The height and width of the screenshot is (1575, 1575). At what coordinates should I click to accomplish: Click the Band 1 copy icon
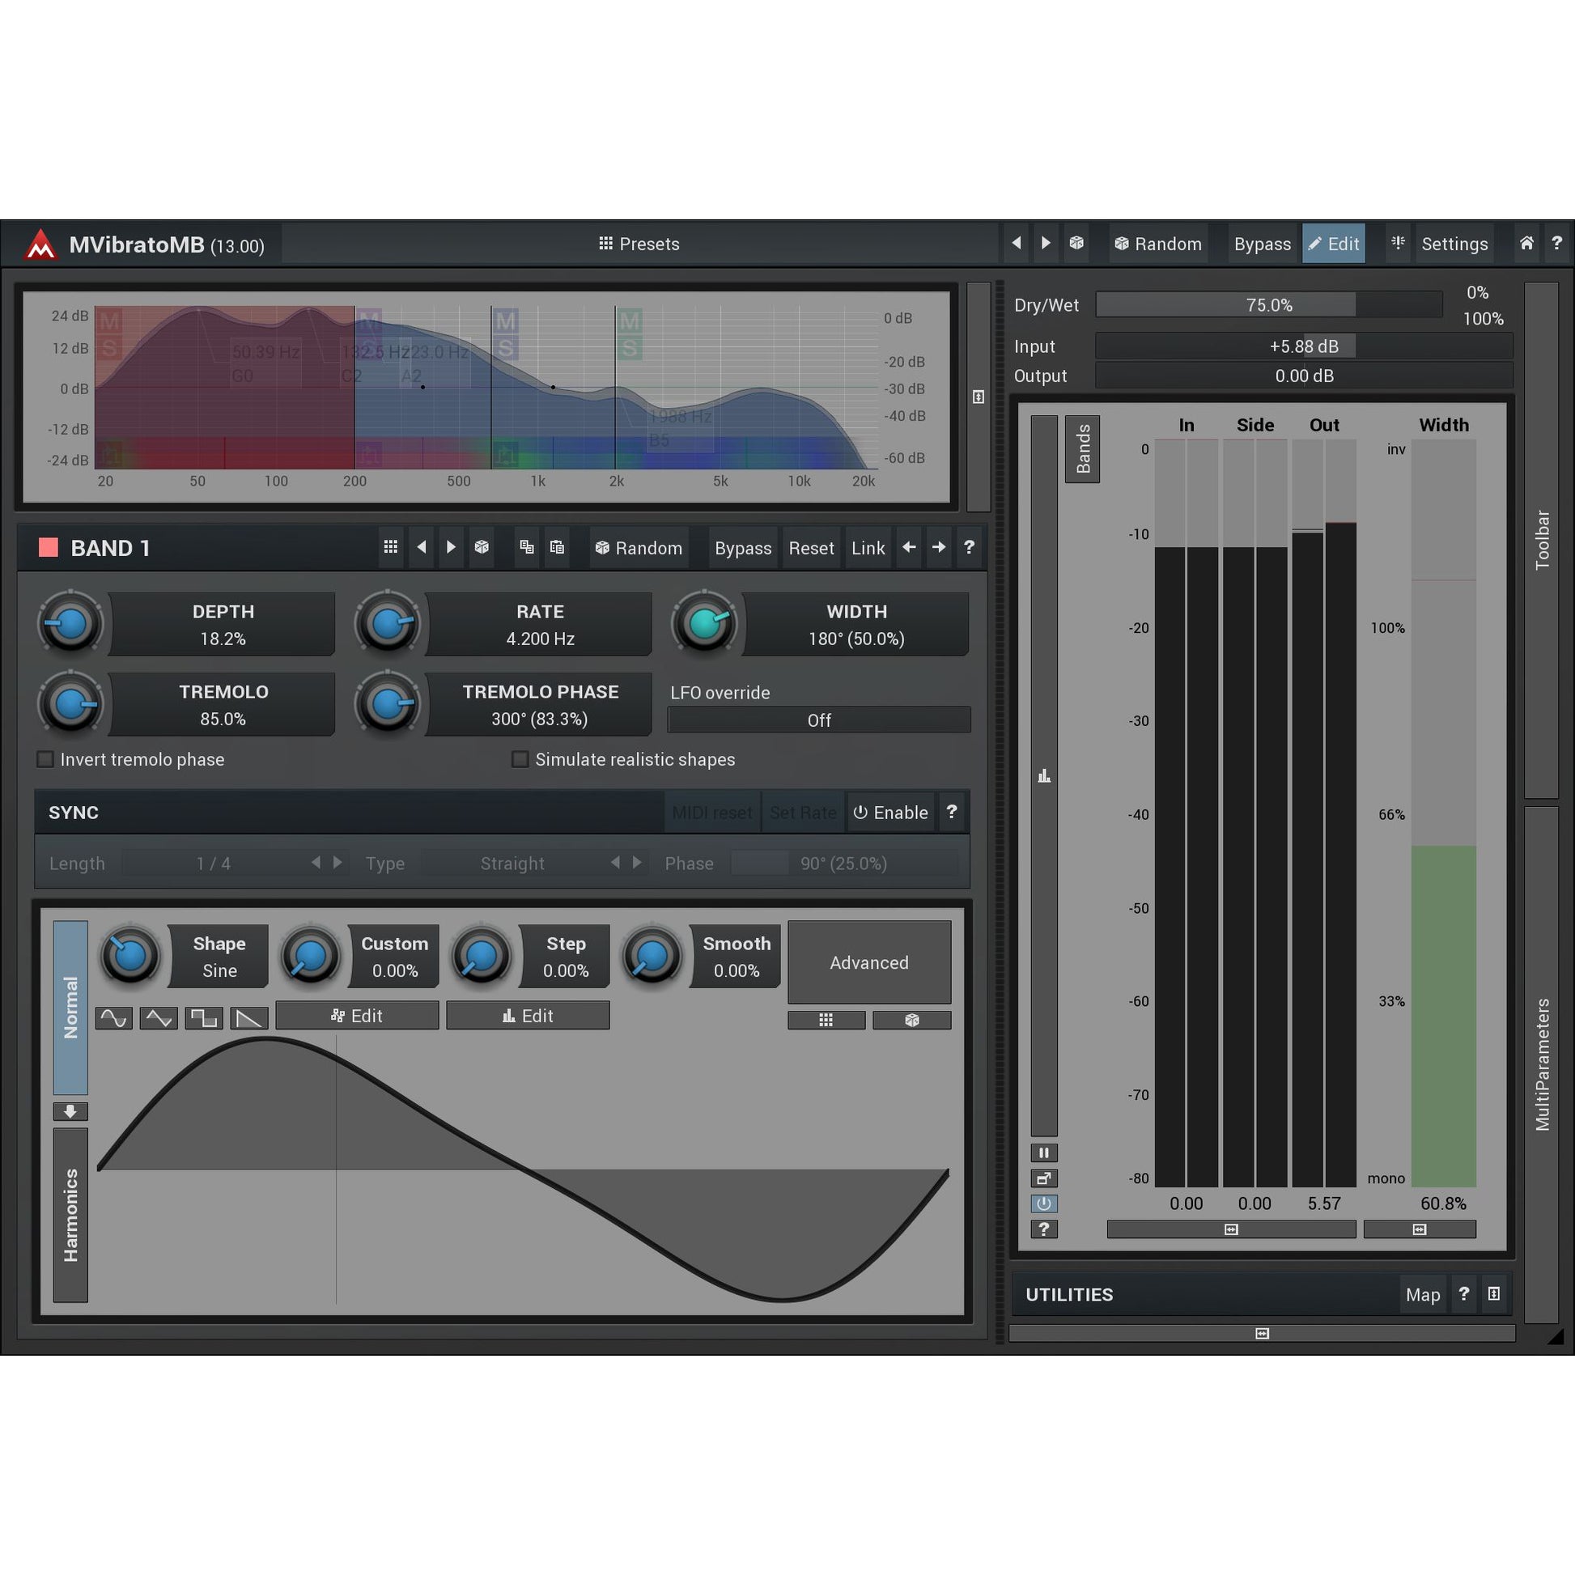point(527,547)
